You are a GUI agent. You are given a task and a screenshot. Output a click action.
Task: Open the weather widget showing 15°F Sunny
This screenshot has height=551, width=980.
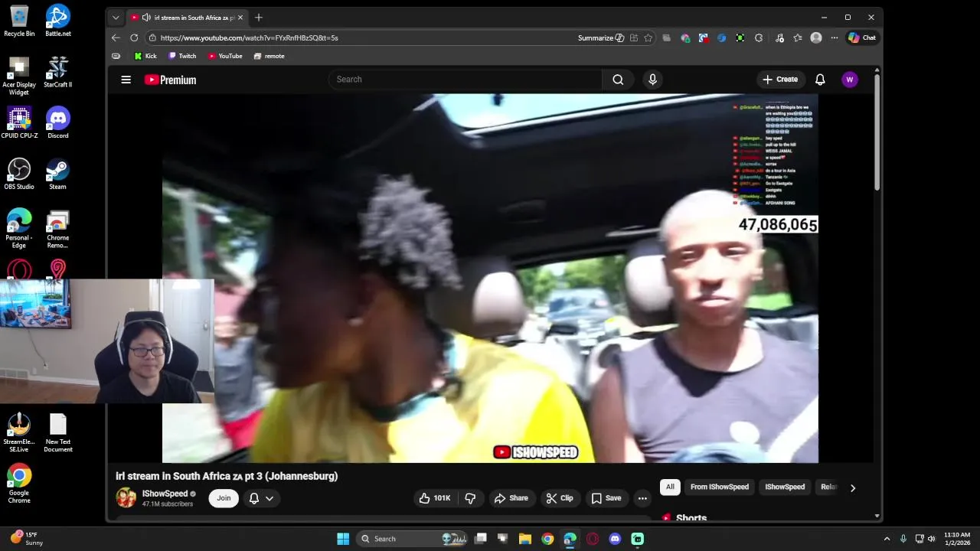pyautogui.click(x=27, y=539)
